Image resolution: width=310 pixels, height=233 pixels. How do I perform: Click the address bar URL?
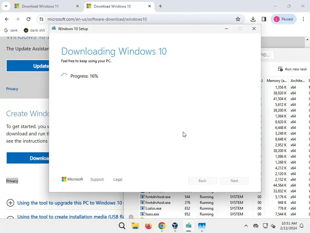click(97, 19)
